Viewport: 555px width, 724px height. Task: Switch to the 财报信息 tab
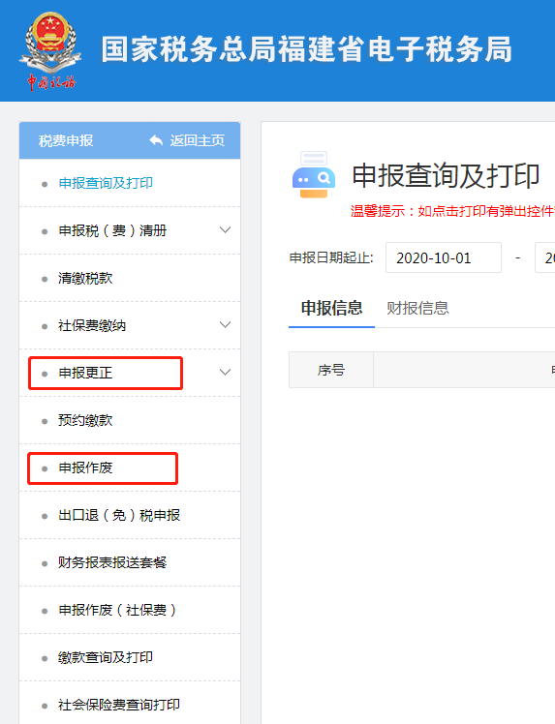click(x=417, y=308)
